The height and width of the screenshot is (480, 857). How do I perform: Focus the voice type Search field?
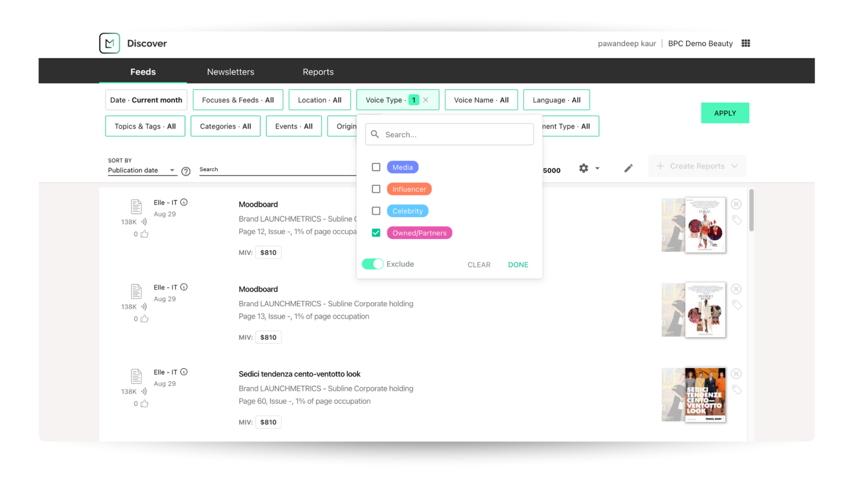455,134
